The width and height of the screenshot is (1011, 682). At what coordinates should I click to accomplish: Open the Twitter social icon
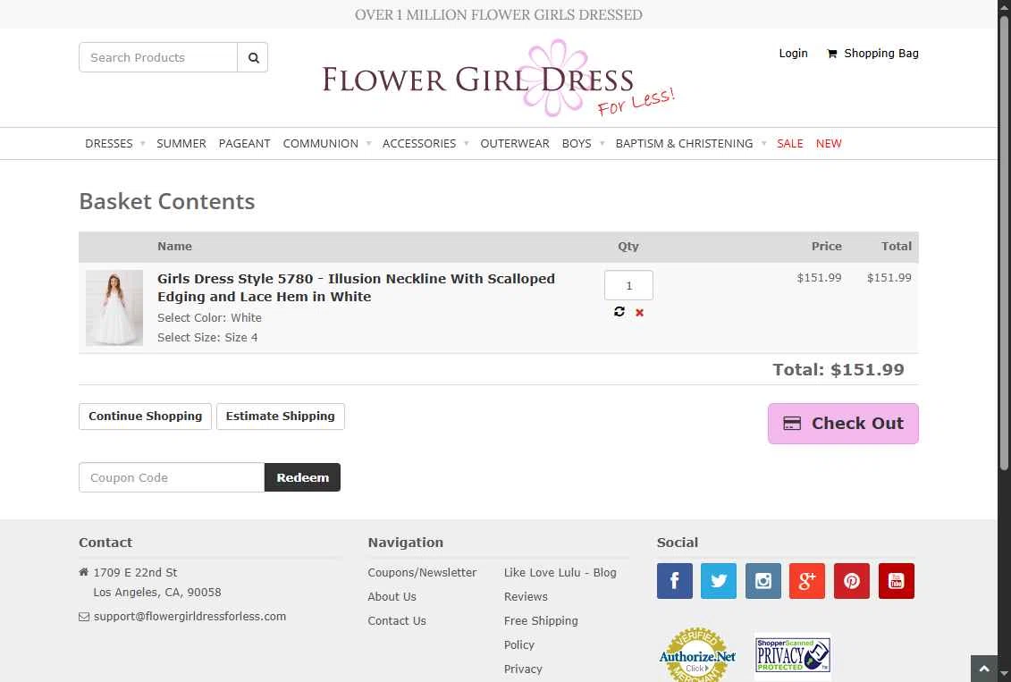[x=719, y=581]
